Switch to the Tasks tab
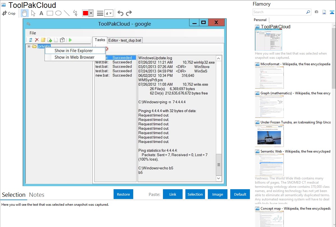The width and height of the screenshot is (336, 227). tap(100, 40)
